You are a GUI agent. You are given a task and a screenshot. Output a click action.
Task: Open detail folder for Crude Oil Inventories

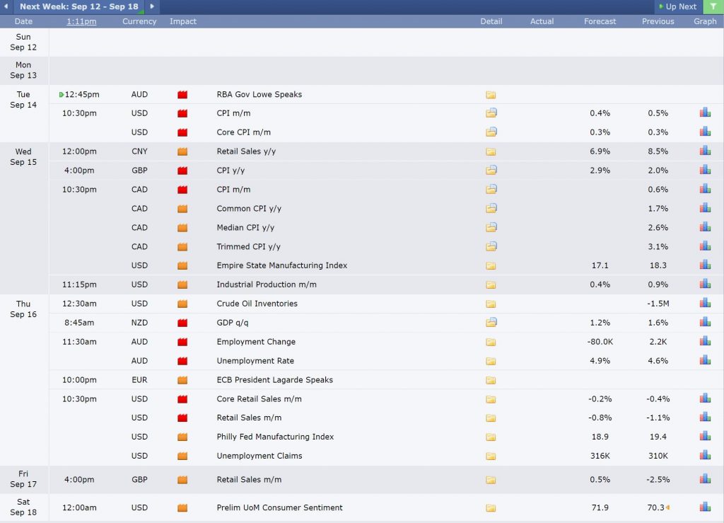(491, 304)
